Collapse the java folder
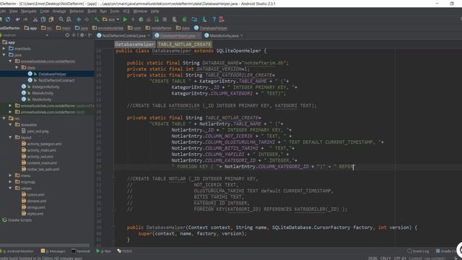Image resolution: width=462 pixels, height=260 pixels. click(4, 55)
